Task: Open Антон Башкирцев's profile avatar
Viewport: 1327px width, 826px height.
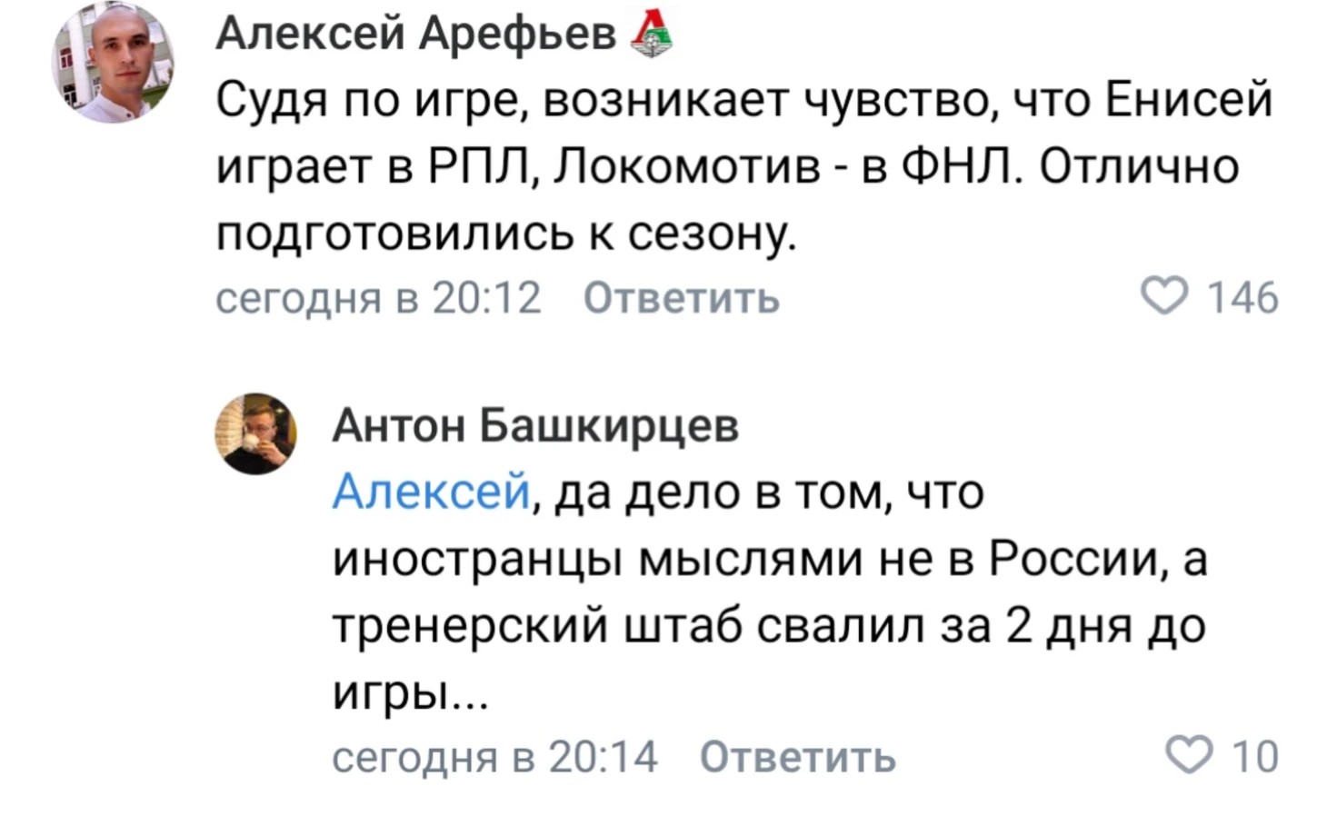Action: (x=255, y=433)
